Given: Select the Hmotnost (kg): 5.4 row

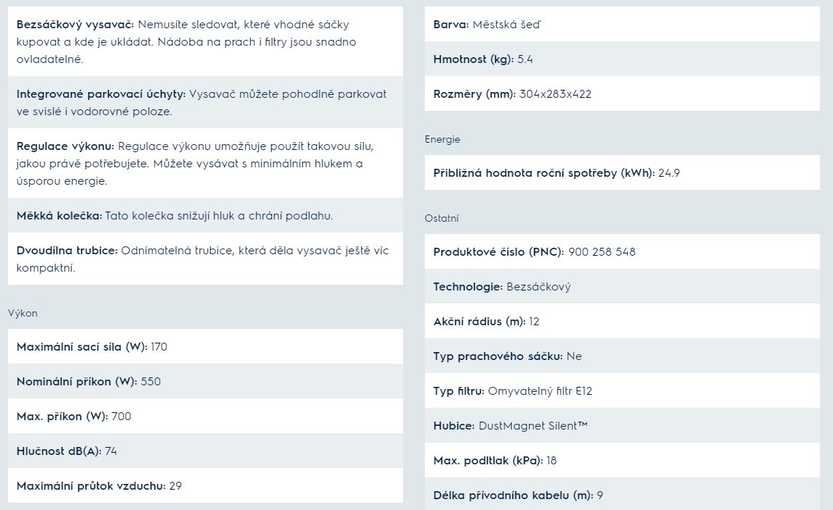Looking at the screenshot, I should pyautogui.click(x=622, y=59).
